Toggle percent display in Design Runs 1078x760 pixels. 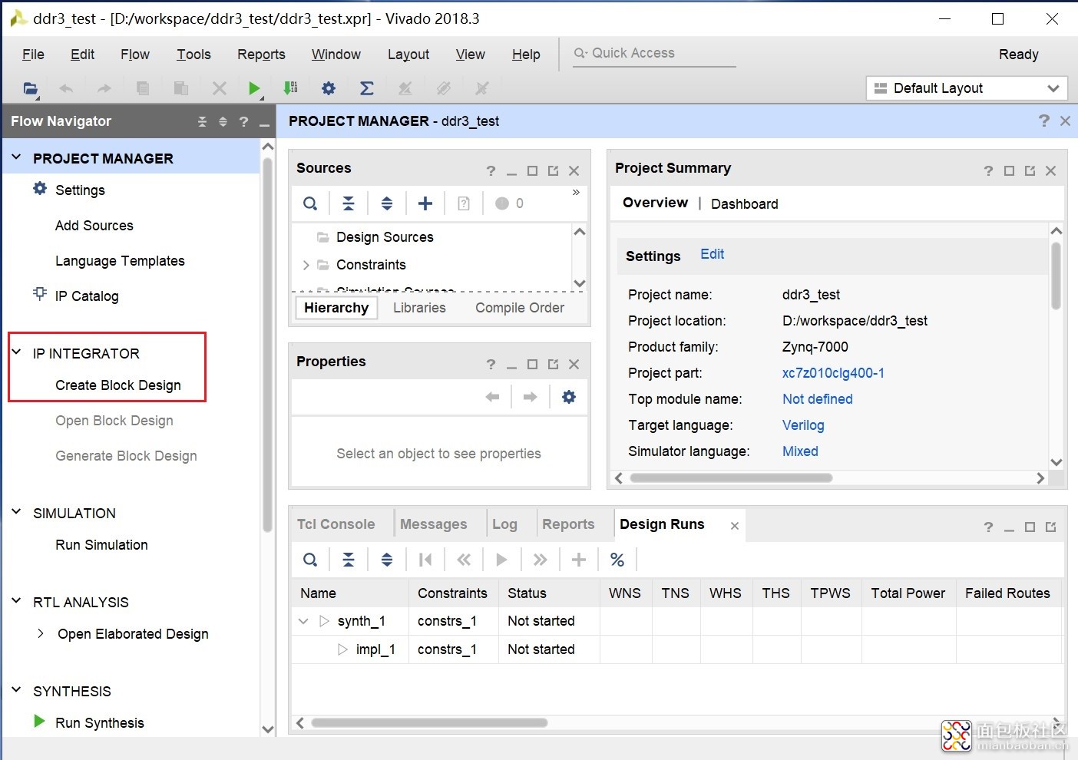pos(617,560)
